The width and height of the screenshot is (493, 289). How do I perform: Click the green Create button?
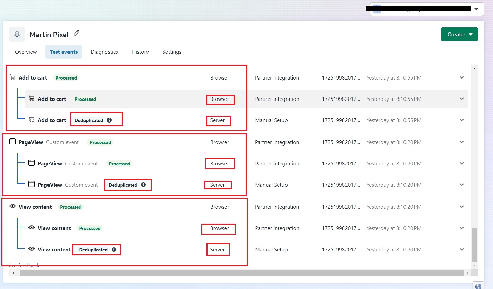coord(459,34)
